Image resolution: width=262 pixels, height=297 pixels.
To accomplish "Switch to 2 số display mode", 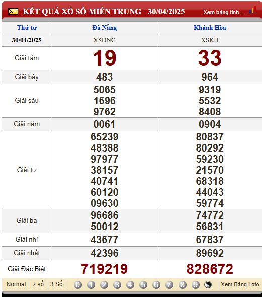I will click(x=38, y=284).
